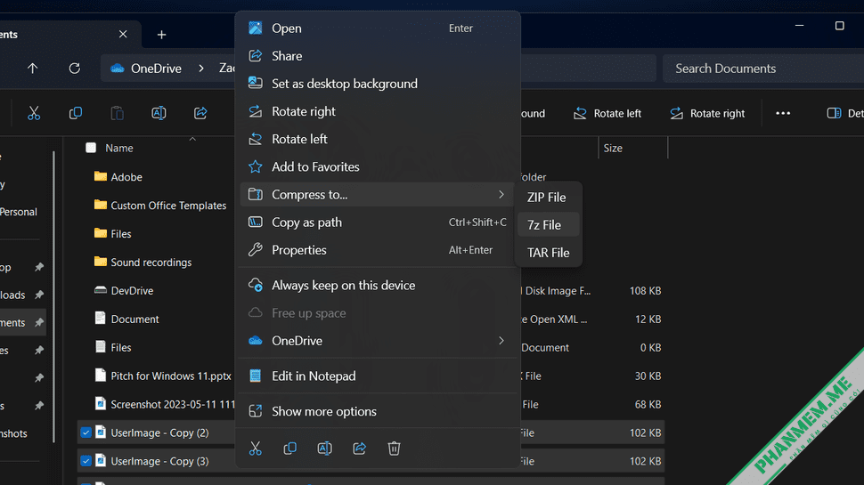Select the Custom Office Templates folder
864x485 pixels.
(x=159, y=206)
